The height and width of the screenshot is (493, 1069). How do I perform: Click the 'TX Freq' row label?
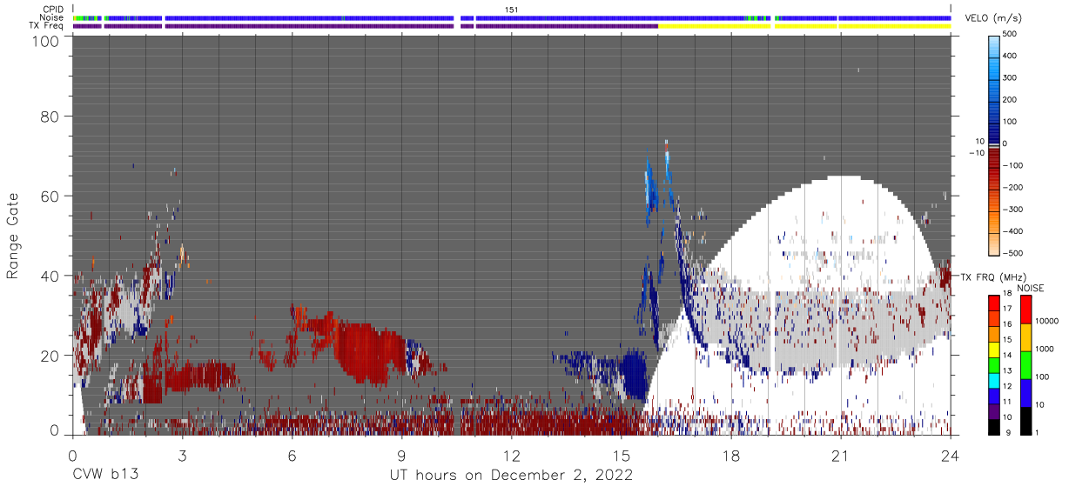pyautogui.click(x=48, y=26)
